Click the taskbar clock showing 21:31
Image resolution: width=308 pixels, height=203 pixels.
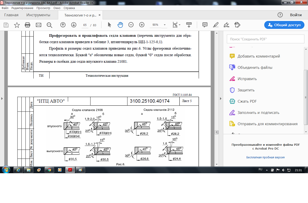298,170
